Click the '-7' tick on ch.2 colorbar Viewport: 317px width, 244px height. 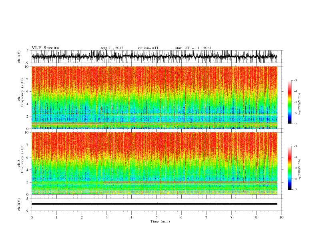[x=295, y=190]
